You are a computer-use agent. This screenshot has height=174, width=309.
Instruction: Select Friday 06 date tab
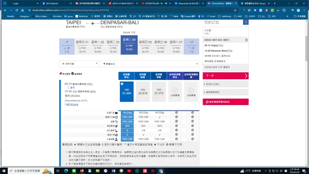click(161, 46)
